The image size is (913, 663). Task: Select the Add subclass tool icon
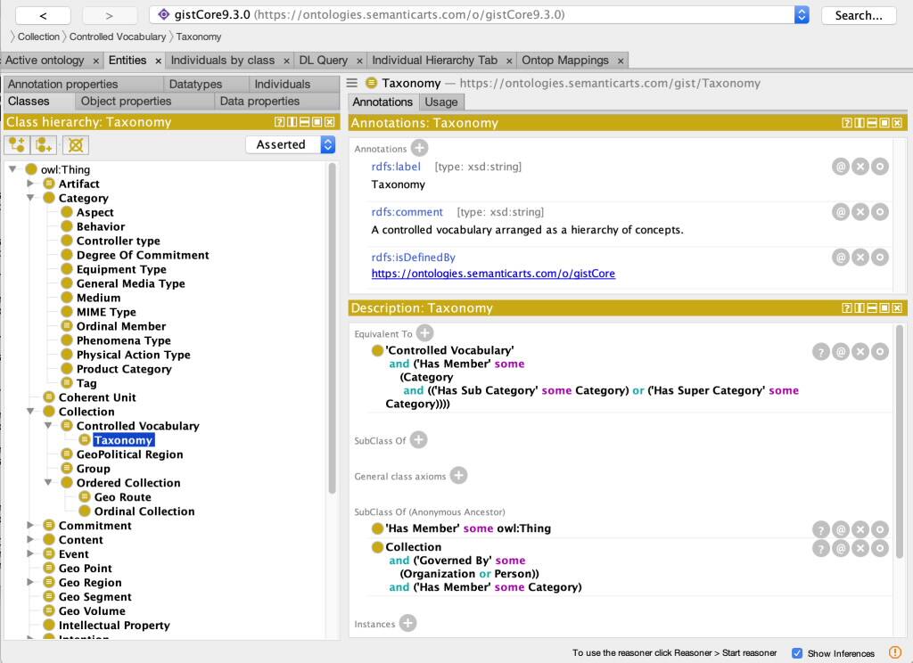(x=16, y=145)
